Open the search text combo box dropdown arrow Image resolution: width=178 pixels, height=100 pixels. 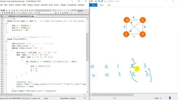click(56, 13)
